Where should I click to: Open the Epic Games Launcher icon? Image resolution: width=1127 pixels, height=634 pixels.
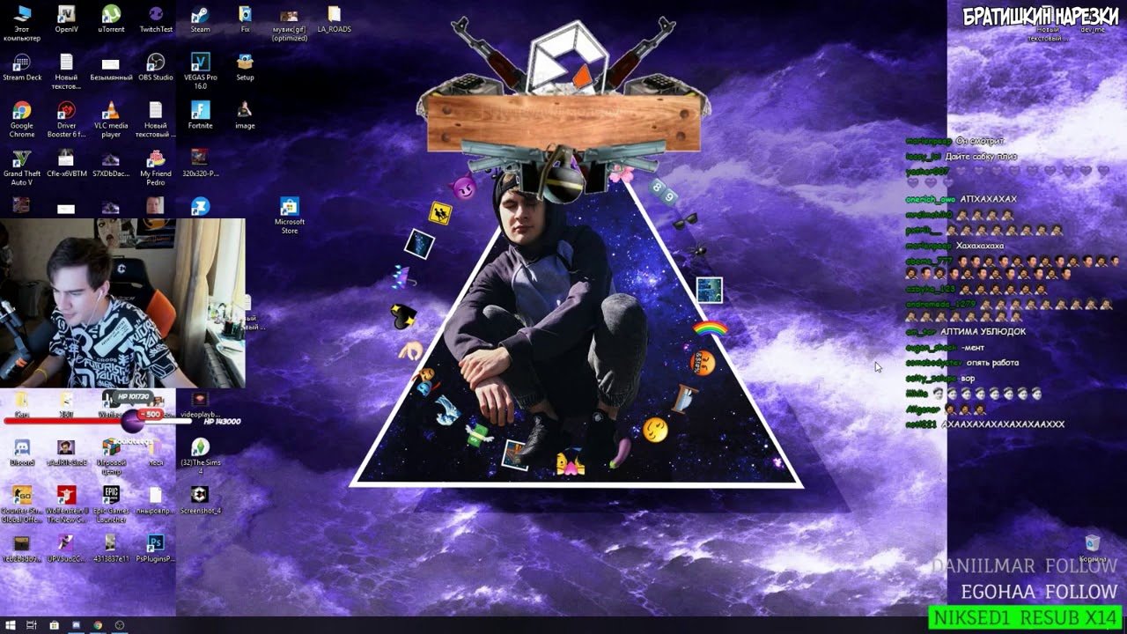(111, 495)
